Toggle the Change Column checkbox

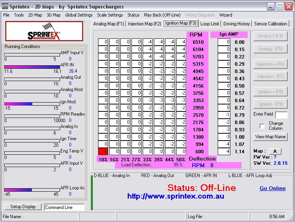point(262,126)
